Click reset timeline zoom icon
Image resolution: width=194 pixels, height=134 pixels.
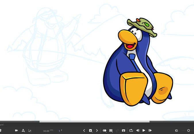click(176, 131)
